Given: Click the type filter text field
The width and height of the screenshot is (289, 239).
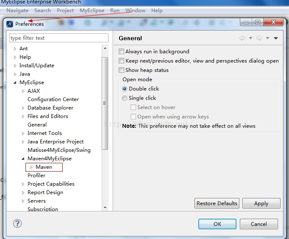Looking at the screenshot, I should pyautogui.click(x=59, y=38).
